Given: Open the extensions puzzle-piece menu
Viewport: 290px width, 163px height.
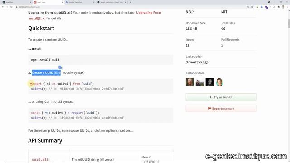Looking at the screenshot, I should click(279, 7).
